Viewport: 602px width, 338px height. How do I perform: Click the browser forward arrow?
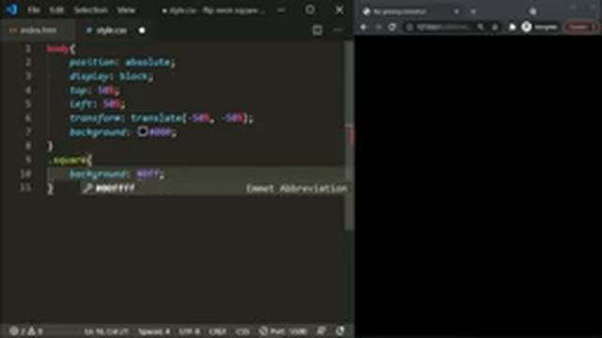point(378,27)
